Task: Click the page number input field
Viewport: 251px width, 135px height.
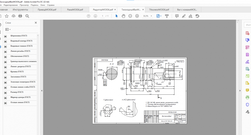Action: click(x=102, y=16)
